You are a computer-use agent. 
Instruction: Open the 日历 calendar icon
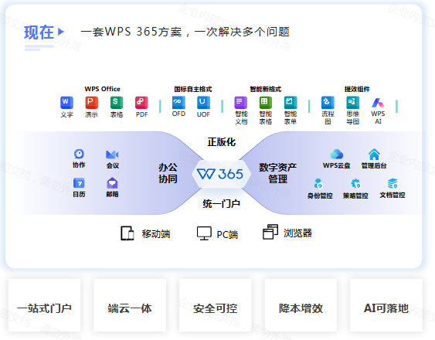79,183
